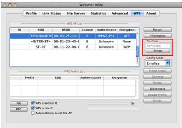Click the Encryption column header in AP list
Viewport: 182px width, 128px height.
point(127,30)
